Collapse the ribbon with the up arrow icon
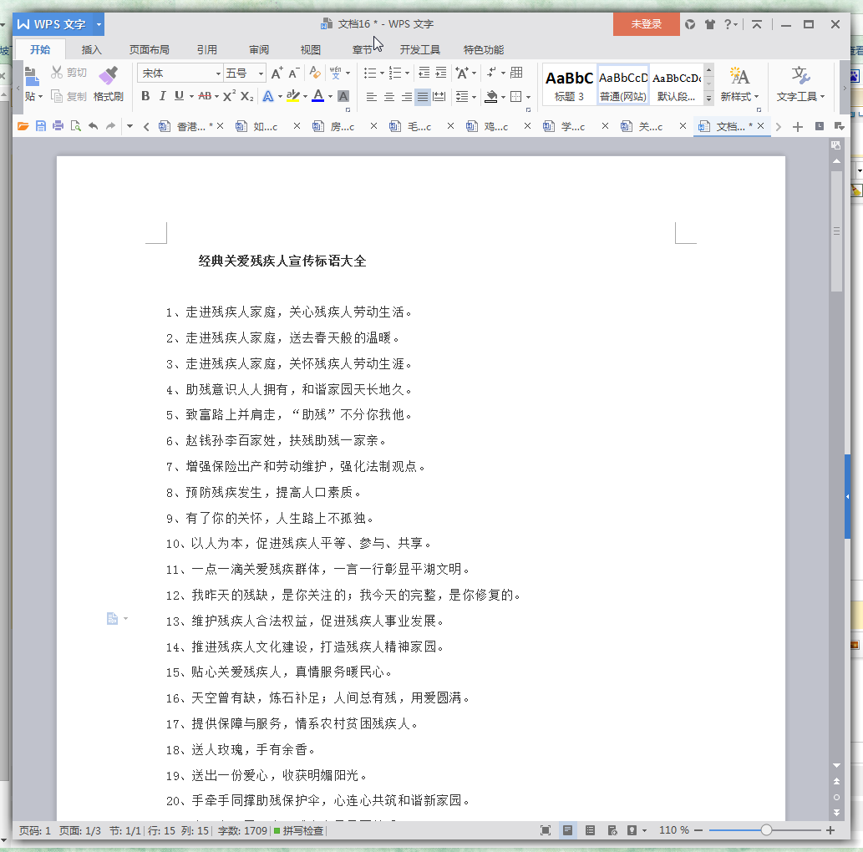The width and height of the screenshot is (863, 852). click(x=757, y=24)
